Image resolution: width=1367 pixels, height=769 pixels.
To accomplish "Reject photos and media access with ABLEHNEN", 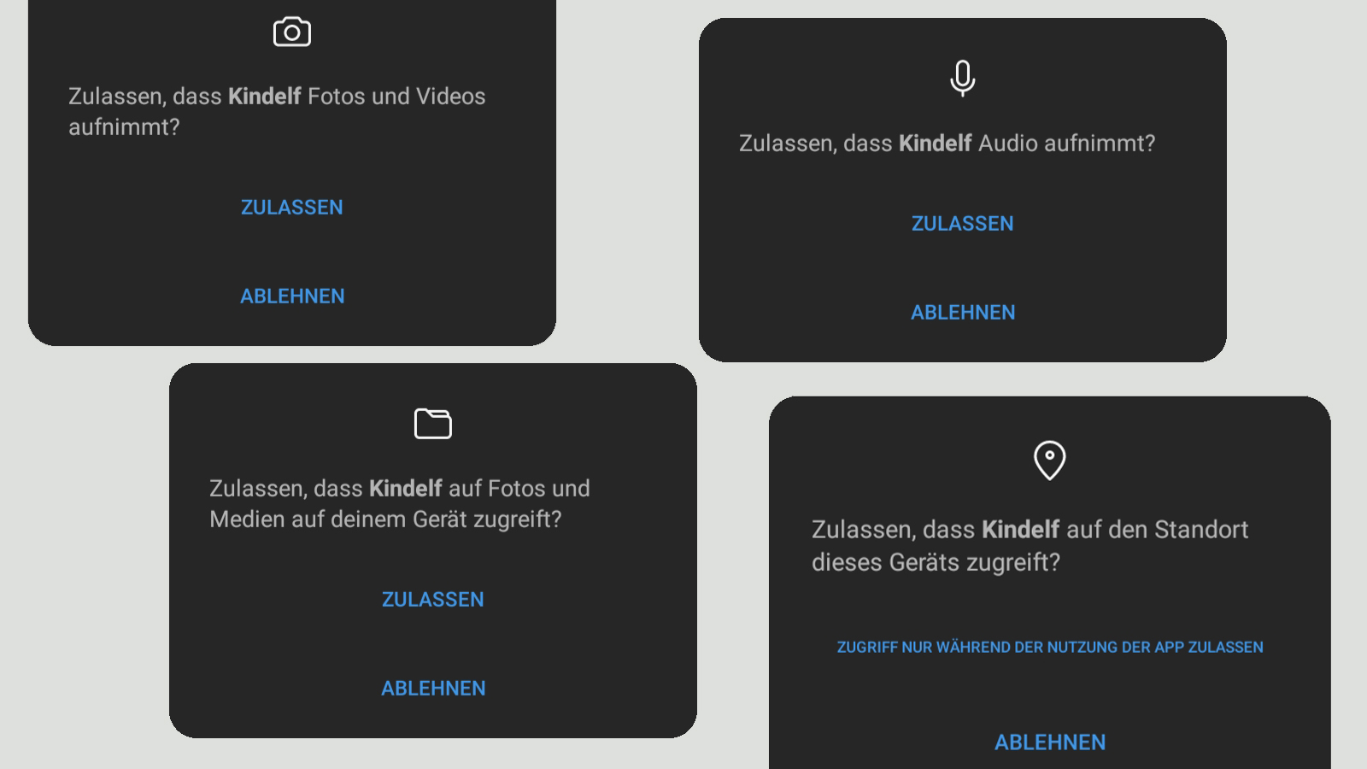I will [x=433, y=689].
